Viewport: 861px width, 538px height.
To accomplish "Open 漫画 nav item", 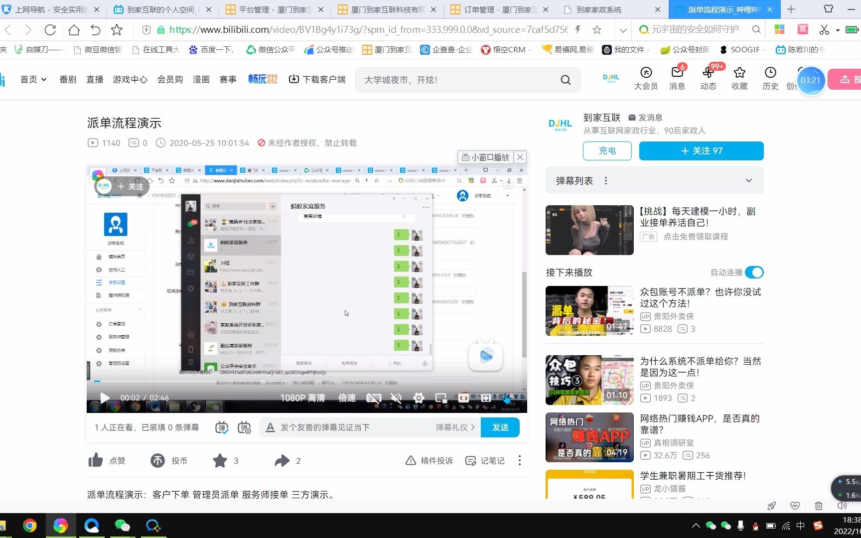I will 201,79.
